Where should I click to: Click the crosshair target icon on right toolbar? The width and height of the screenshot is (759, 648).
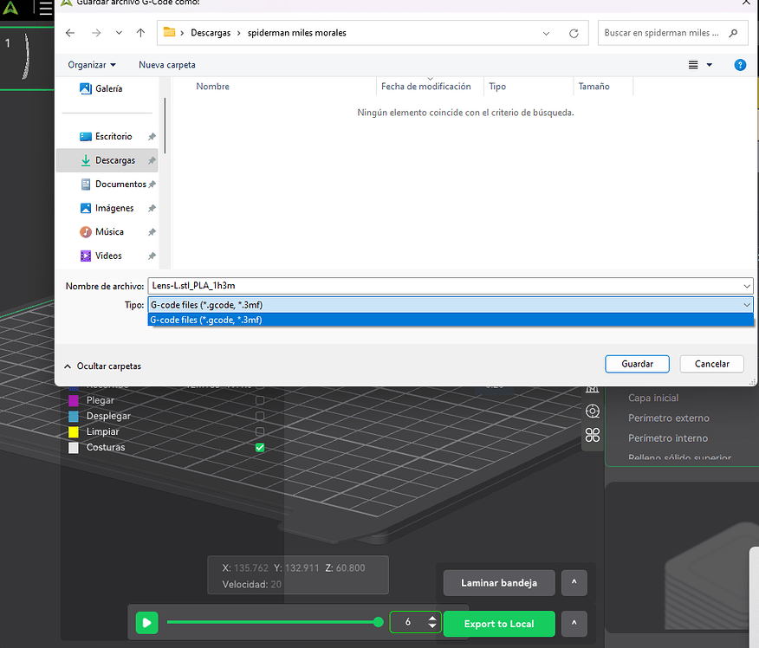pyautogui.click(x=593, y=411)
